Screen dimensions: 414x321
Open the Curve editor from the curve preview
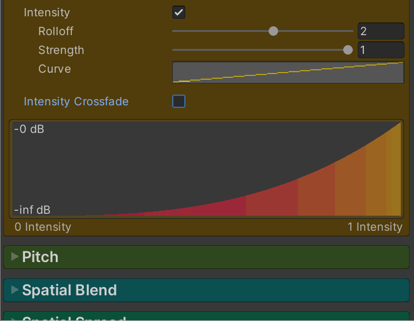[x=287, y=72]
